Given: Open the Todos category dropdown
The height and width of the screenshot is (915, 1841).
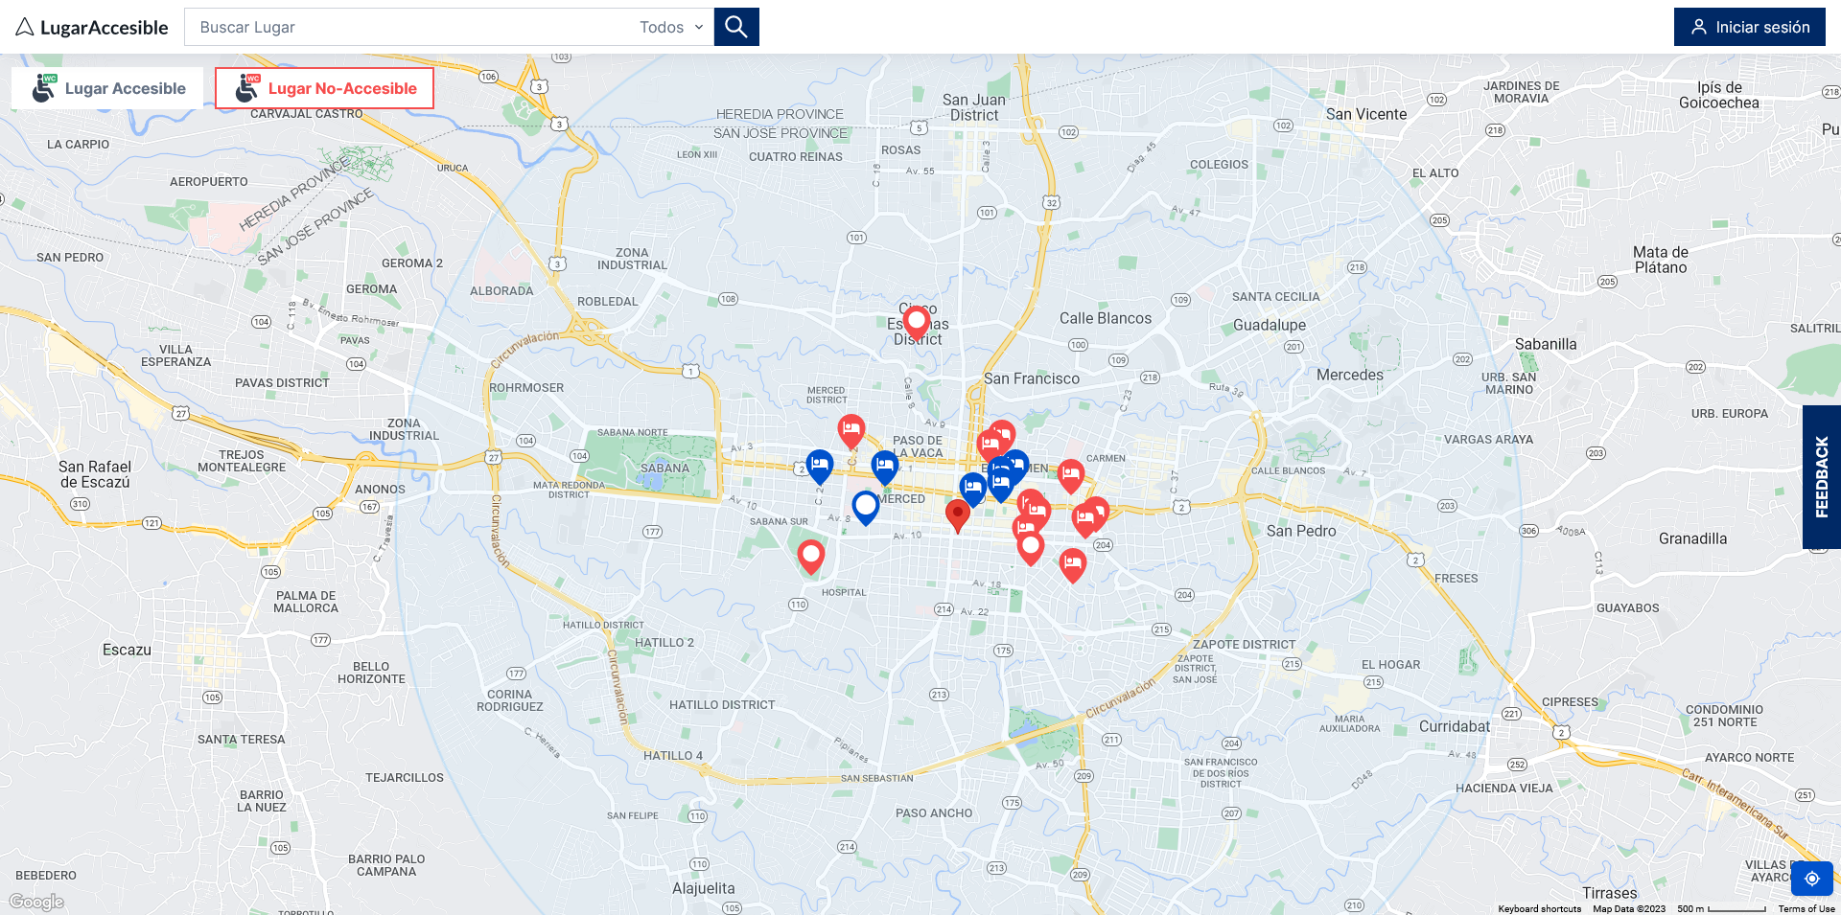Looking at the screenshot, I should [671, 27].
